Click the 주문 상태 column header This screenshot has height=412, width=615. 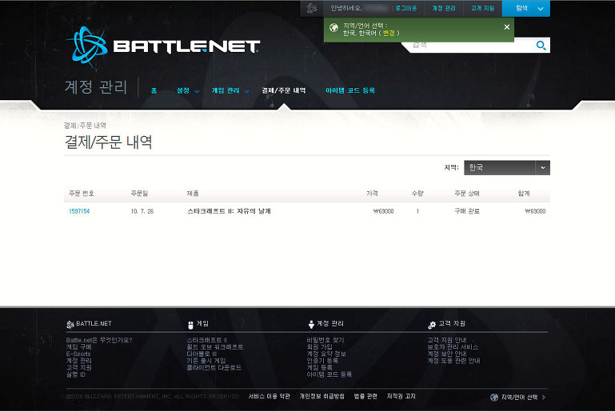(x=467, y=194)
